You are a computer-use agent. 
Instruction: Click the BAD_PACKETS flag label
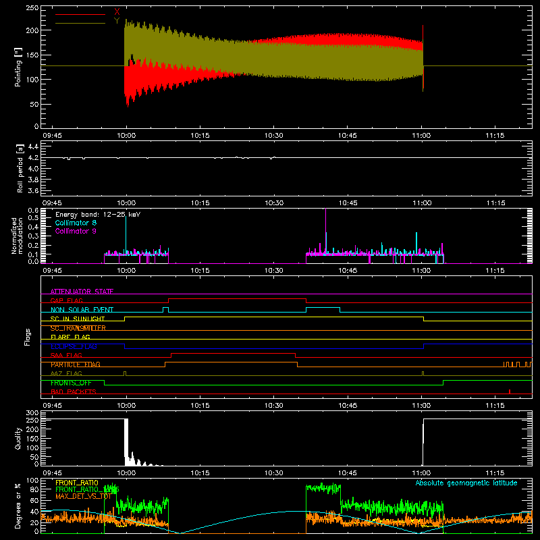(74, 391)
